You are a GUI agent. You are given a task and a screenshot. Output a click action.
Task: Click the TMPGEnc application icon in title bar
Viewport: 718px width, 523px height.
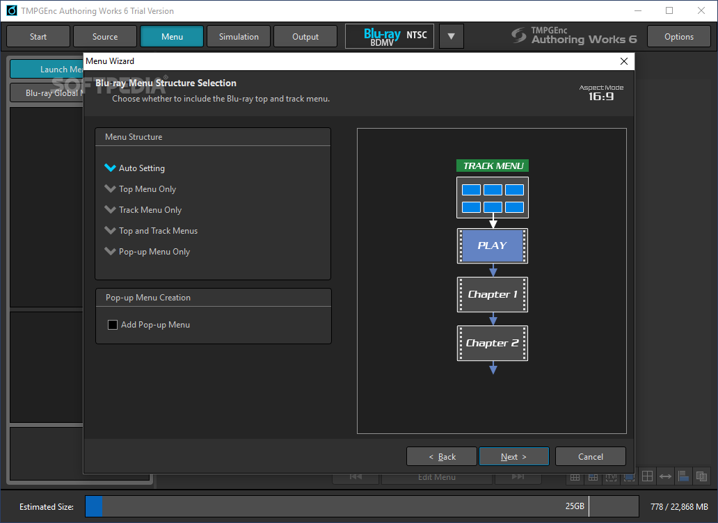click(x=11, y=10)
